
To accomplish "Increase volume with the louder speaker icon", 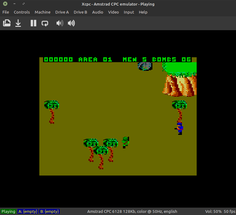I will (x=71, y=23).
